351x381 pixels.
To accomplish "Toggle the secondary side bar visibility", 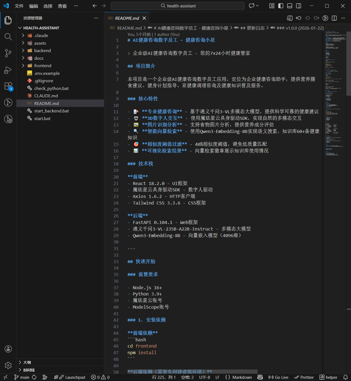I will point(299,6).
